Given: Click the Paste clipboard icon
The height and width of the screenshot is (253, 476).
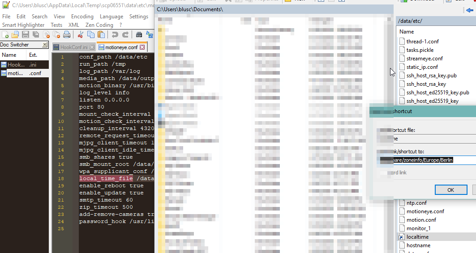Looking at the screenshot, I should pyautogui.click(x=101, y=34).
